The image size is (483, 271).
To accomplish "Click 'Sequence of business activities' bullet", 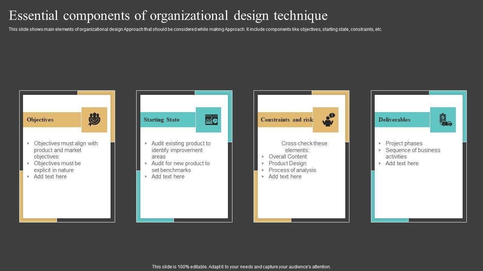I will pos(412,153).
